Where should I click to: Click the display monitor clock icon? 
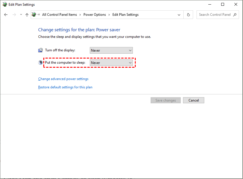point(40,50)
